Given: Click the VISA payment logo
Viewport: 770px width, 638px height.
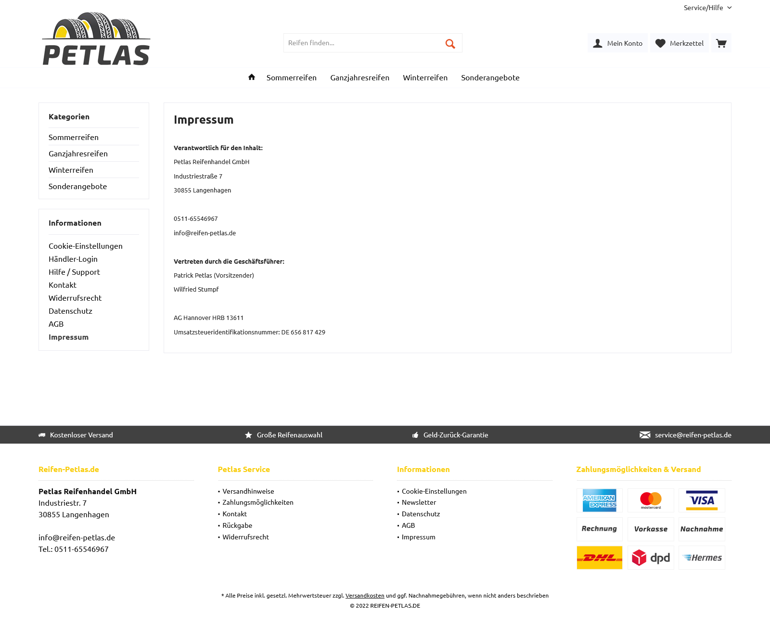Looking at the screenshot, I should (x=702, y=500).
